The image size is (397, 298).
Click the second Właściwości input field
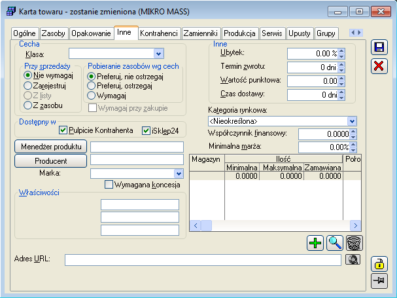(x=140, y=217)
